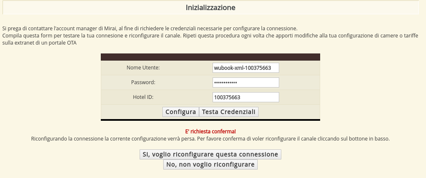This screenshot has width=426, height=178.
Task: Click the black line below the form
Action: 210,120
